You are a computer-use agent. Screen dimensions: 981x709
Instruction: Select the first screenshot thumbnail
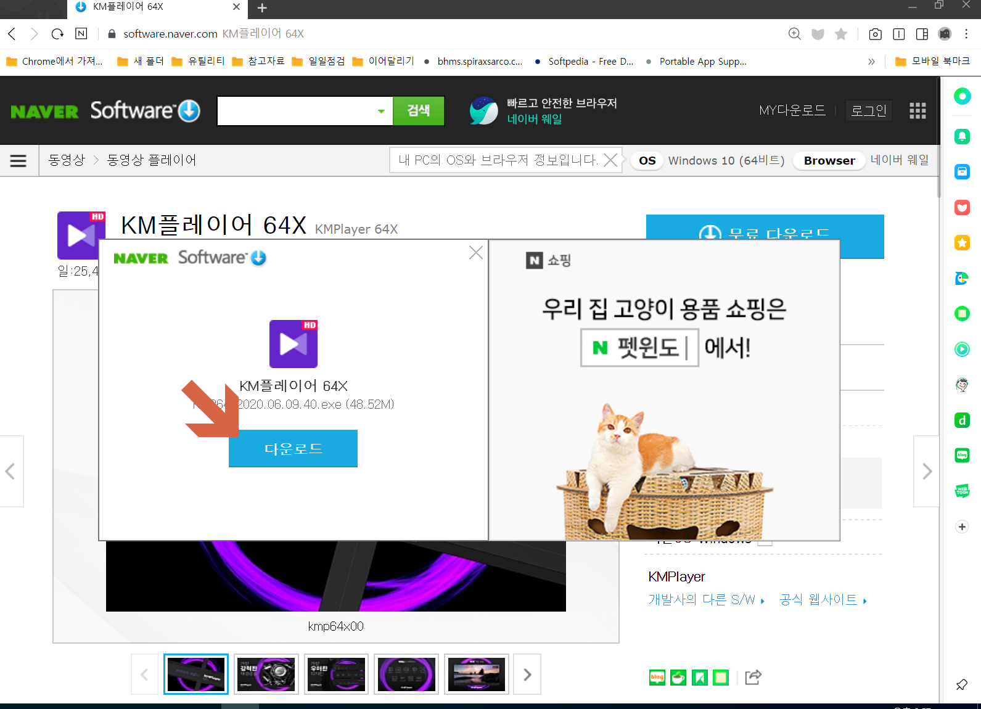click(196, 674)
